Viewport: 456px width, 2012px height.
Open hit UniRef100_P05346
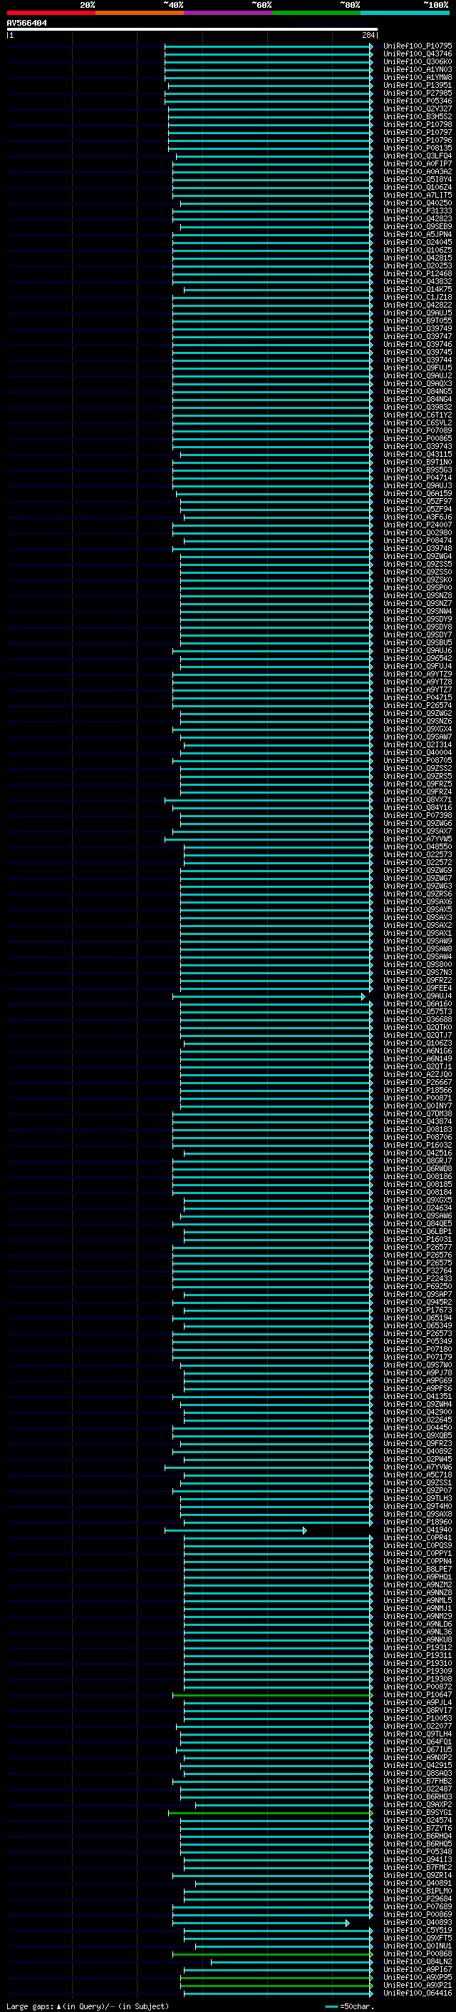(x=418, y=101)
